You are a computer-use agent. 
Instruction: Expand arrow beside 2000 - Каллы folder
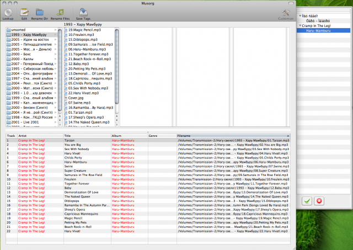click(x=55, y=59)
